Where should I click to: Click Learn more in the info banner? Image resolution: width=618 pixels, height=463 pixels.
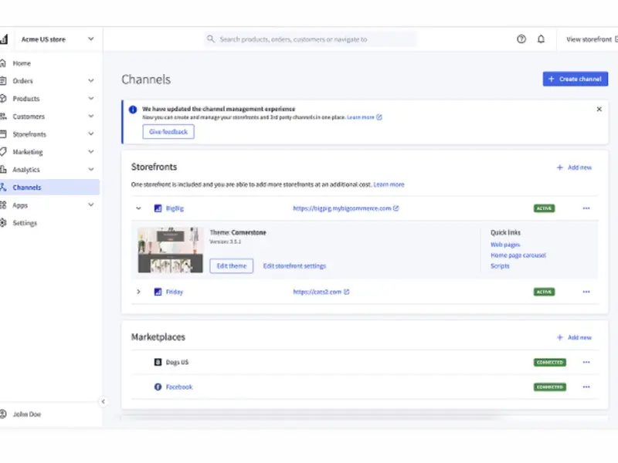[x=360, y=117]
